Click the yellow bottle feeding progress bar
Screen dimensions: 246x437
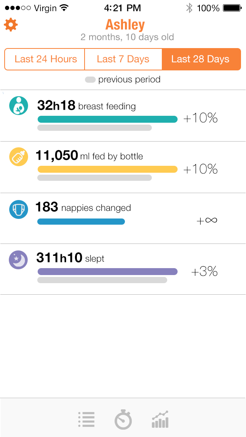(107, 169)
